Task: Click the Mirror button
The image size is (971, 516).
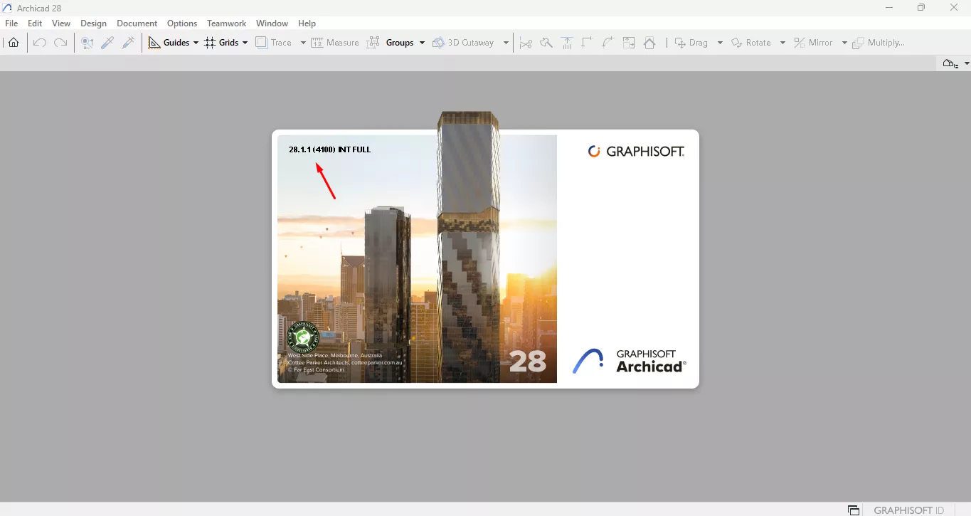Action: click(813, 43)
